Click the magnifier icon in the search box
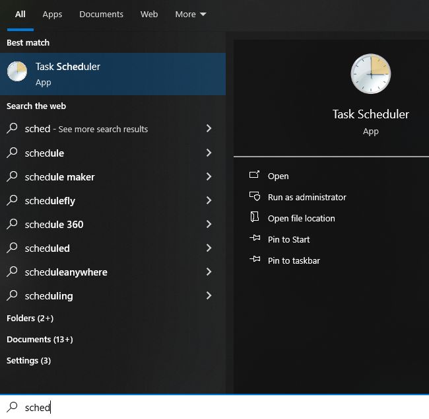Screen dimensions: 429x419 coord(12,407)
